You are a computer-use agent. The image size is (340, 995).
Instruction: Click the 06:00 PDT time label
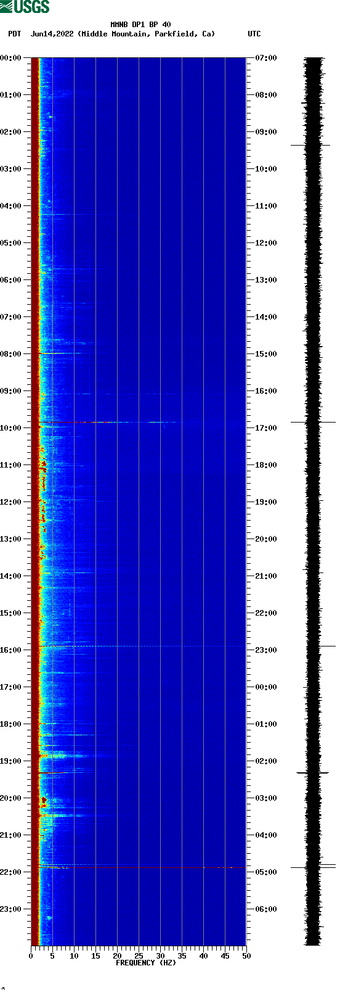tap(10, 280)
